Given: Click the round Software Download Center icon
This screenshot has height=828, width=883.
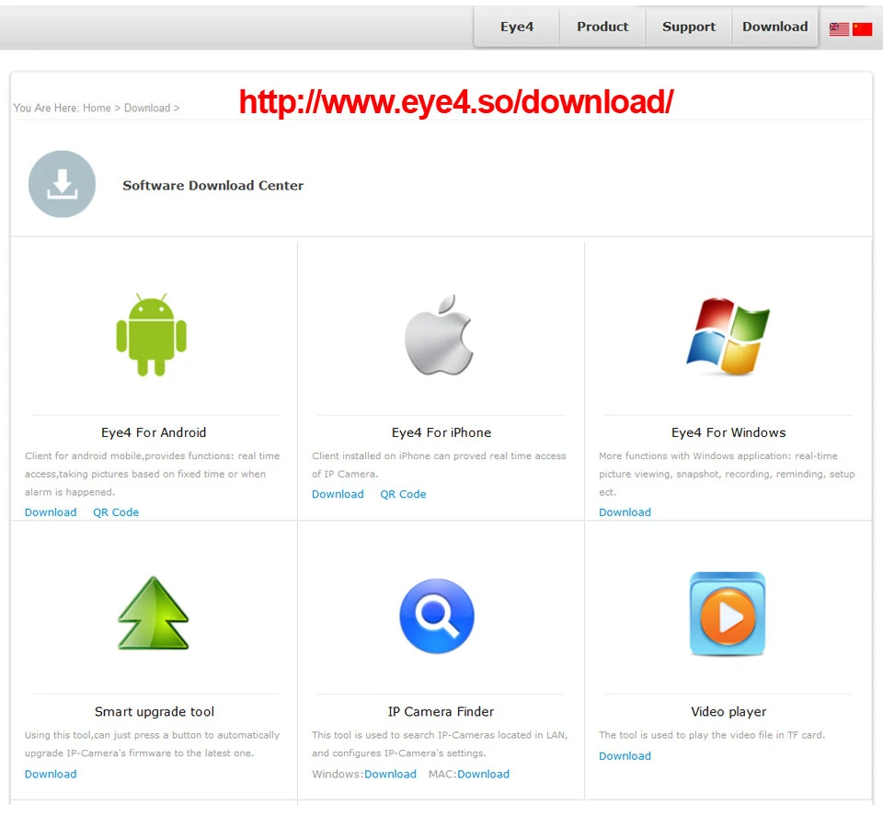Looking at the screenshot, I should [62, 184].
